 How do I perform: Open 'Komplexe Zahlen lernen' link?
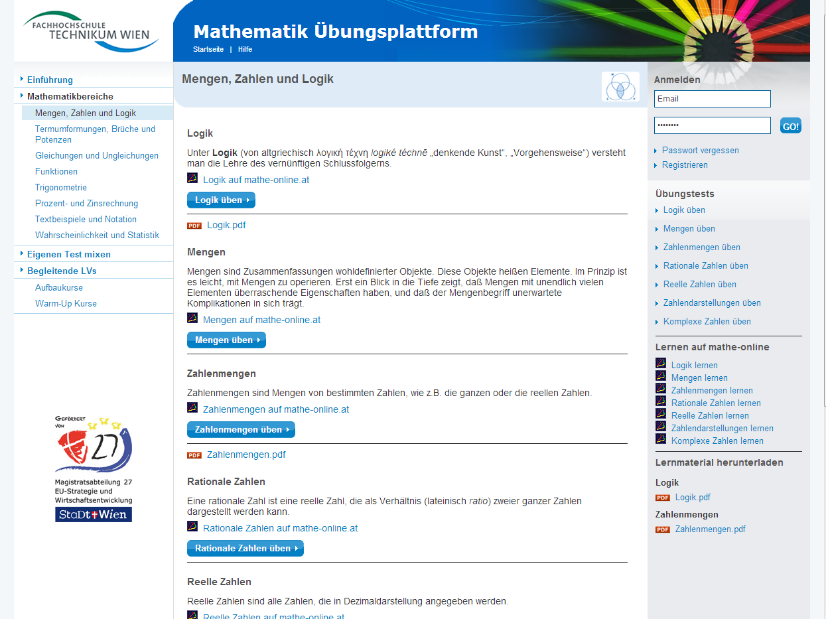[717, 441]
